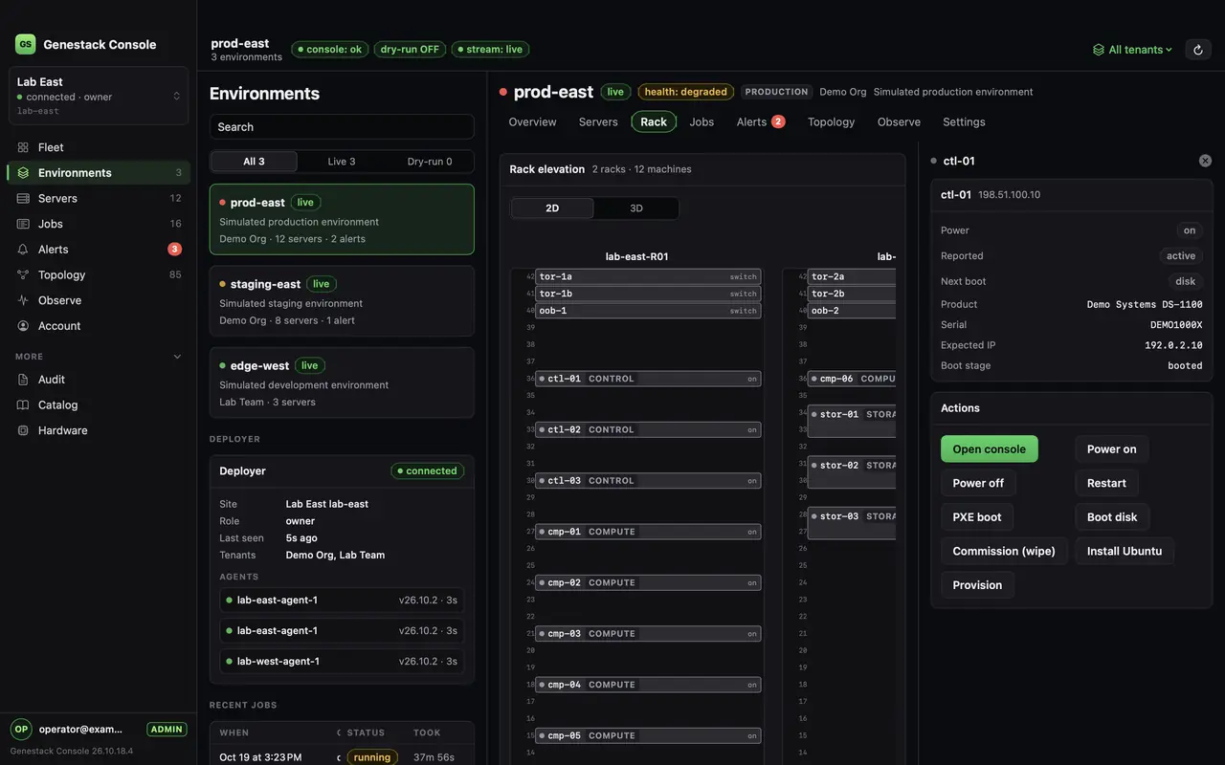
Task: Click the Provision button
Action: pos(977,585)
